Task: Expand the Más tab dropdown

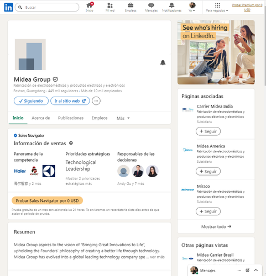Action: tap(123, 118)
